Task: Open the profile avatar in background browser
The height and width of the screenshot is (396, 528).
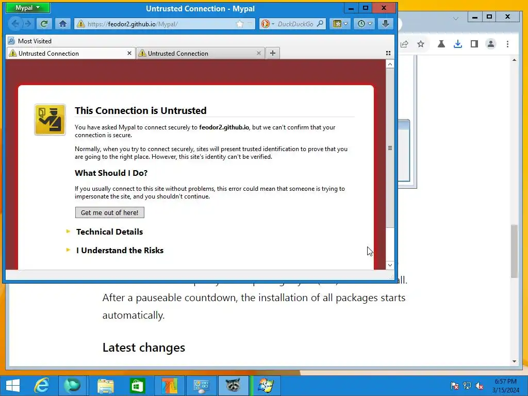Action: pos(491,44)
